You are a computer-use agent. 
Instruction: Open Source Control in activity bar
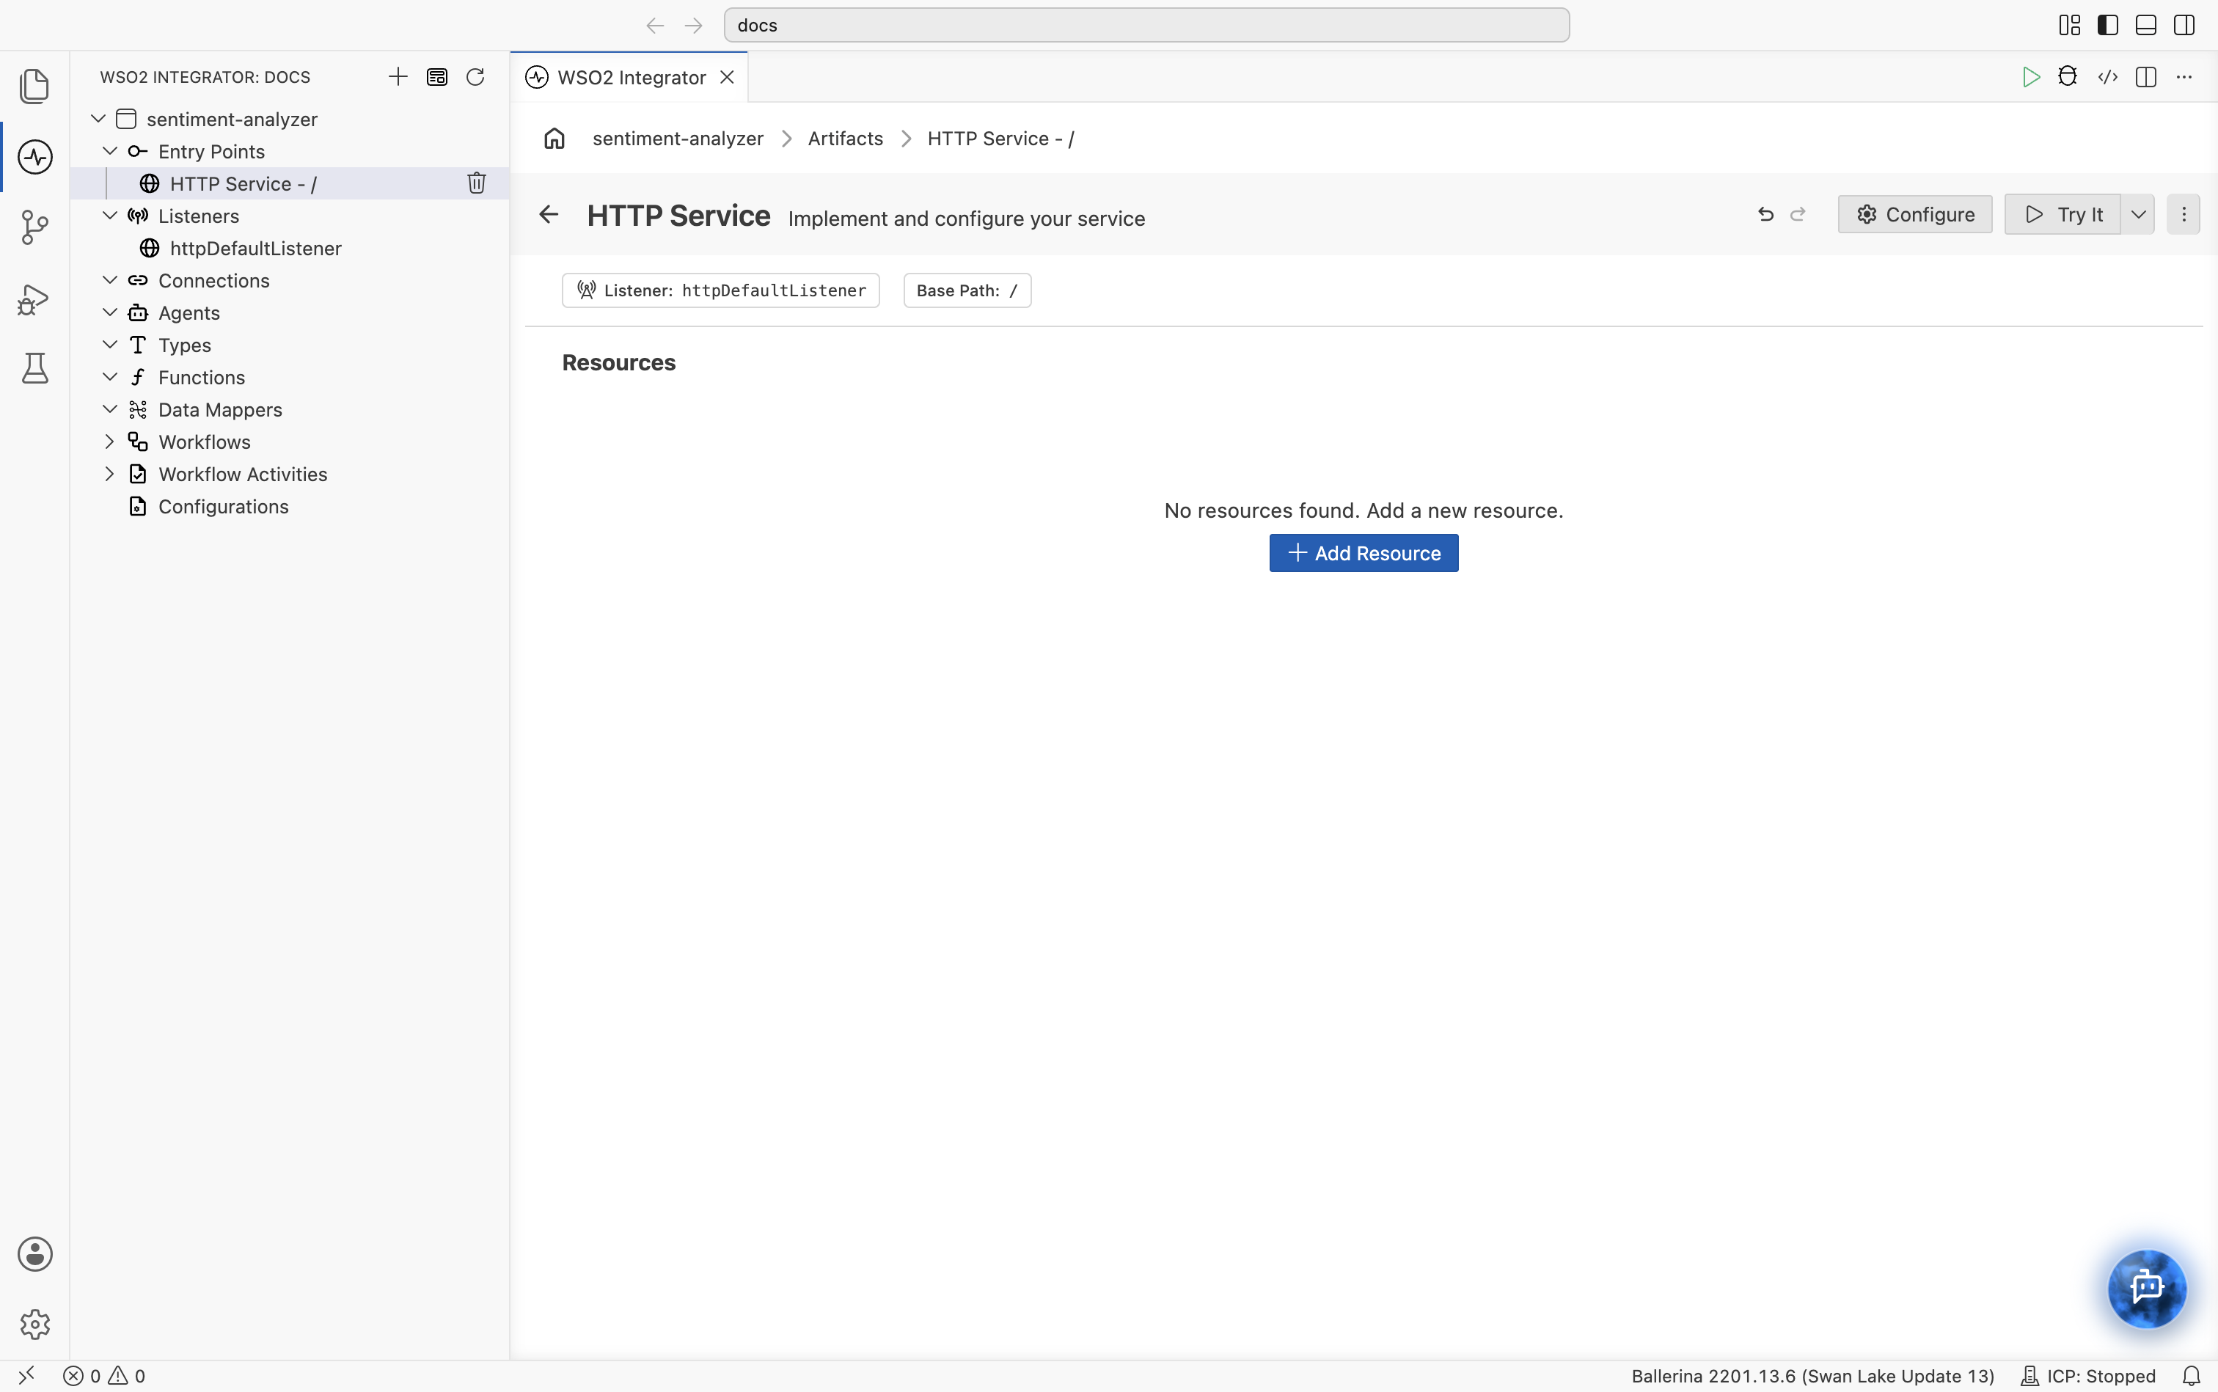click(34, 227)
